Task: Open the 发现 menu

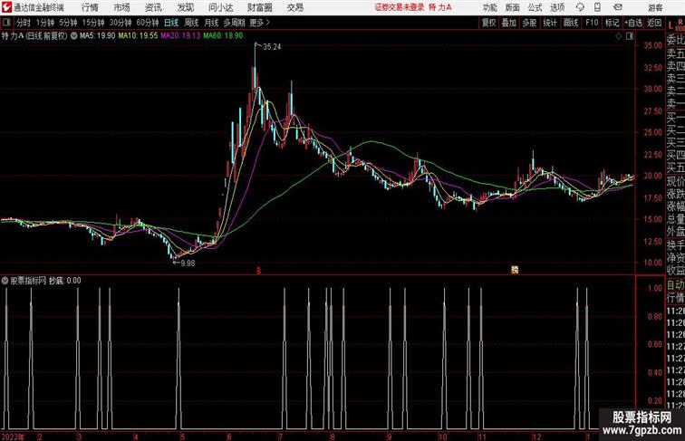Action: click(x=185, y=7)
